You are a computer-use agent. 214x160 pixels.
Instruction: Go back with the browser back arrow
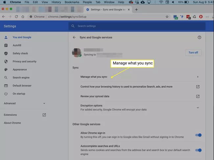point(4,17)
